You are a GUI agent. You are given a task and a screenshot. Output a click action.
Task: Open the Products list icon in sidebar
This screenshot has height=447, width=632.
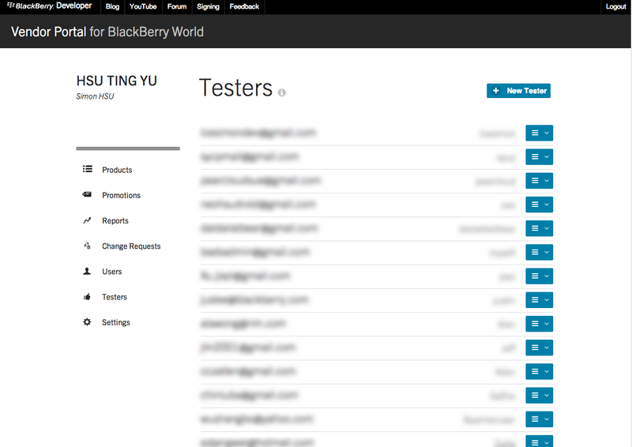[88, 169]
